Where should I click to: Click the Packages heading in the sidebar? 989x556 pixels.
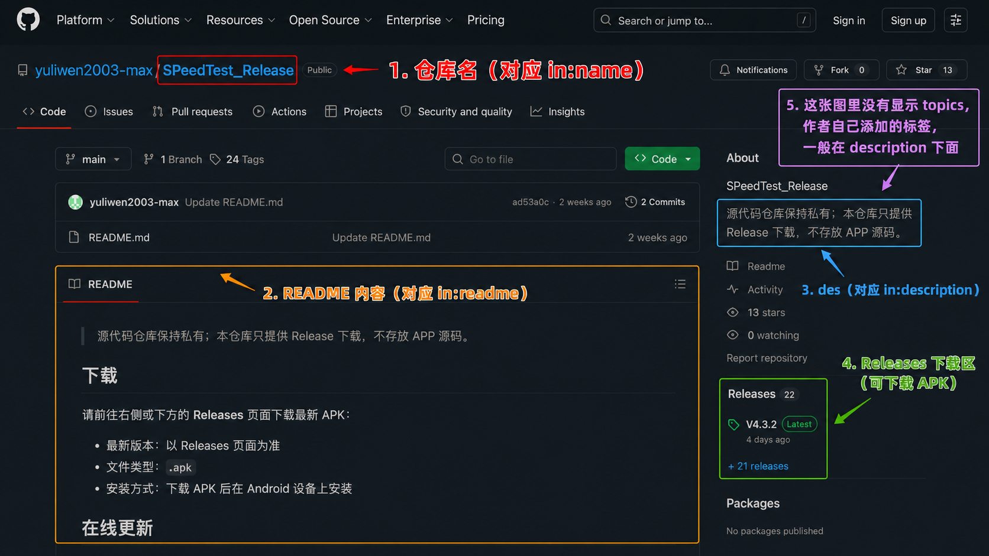click(753, 503)
